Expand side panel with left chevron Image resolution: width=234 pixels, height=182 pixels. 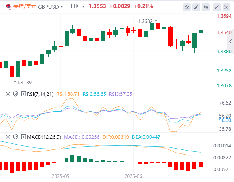(231, 41)
